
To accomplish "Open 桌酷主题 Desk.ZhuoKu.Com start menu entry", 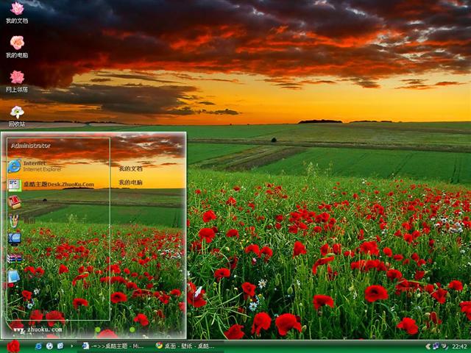I will click(x=51, y=185).
